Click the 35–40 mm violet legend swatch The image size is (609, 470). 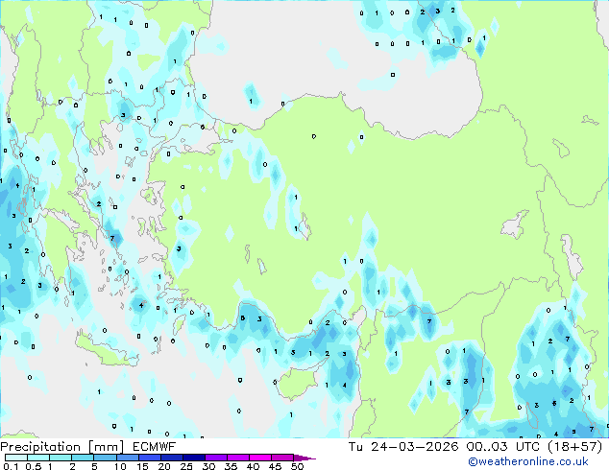click(238, 458)
